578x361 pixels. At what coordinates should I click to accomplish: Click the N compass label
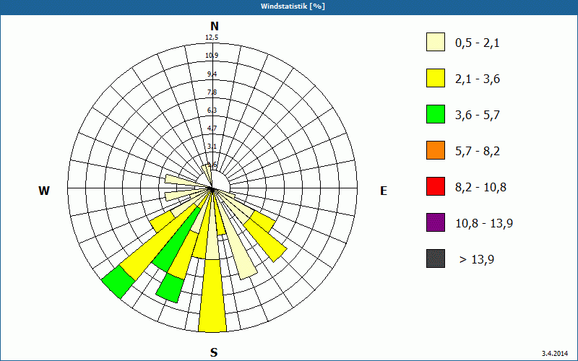214,26
